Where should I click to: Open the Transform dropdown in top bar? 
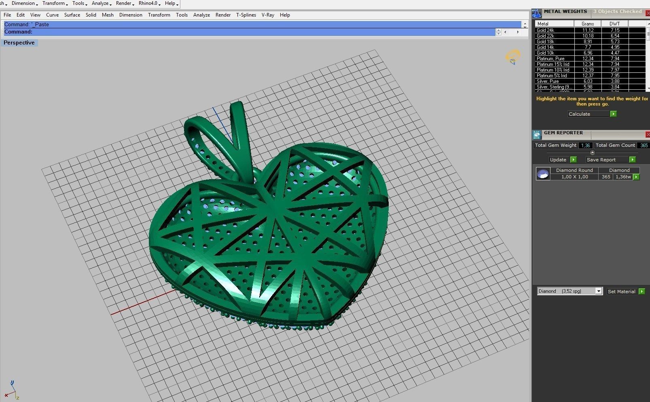tap(55, 3)
